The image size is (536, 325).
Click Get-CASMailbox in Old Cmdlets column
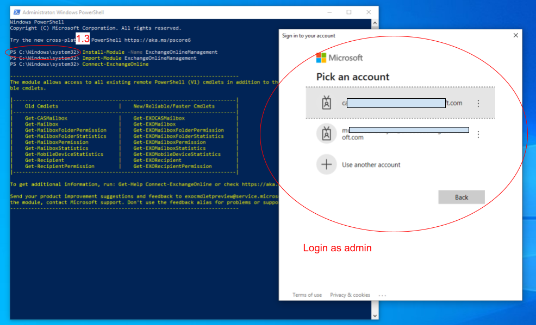click(x=46, y=118)
